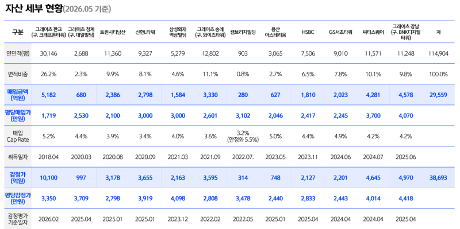Viewport: 460px width, 229px height.
Task: Click the appraisal date '2026.02'
Action: tap(49, 219)
